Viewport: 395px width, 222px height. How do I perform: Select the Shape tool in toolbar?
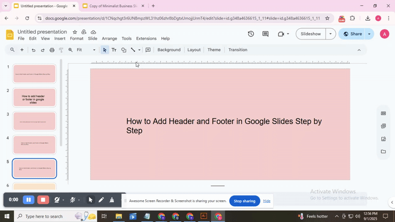[123, 50]
